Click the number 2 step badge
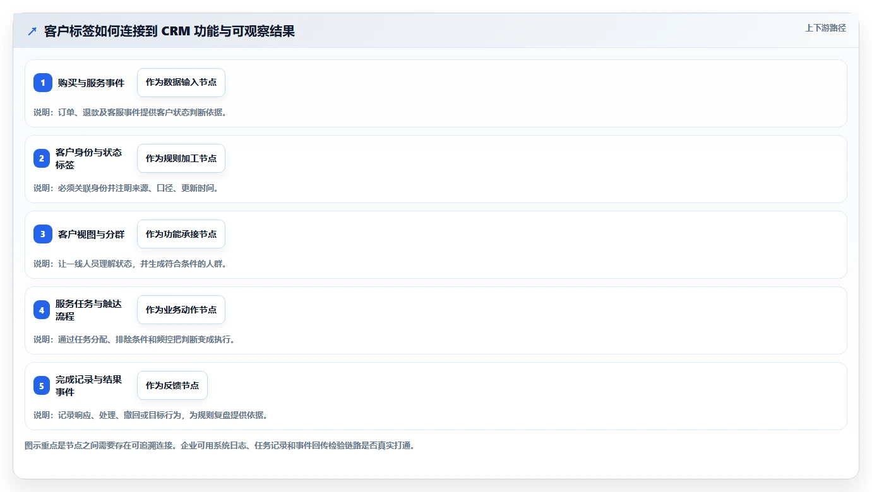This screenshot has width=872, height=492. click(42, 158)
